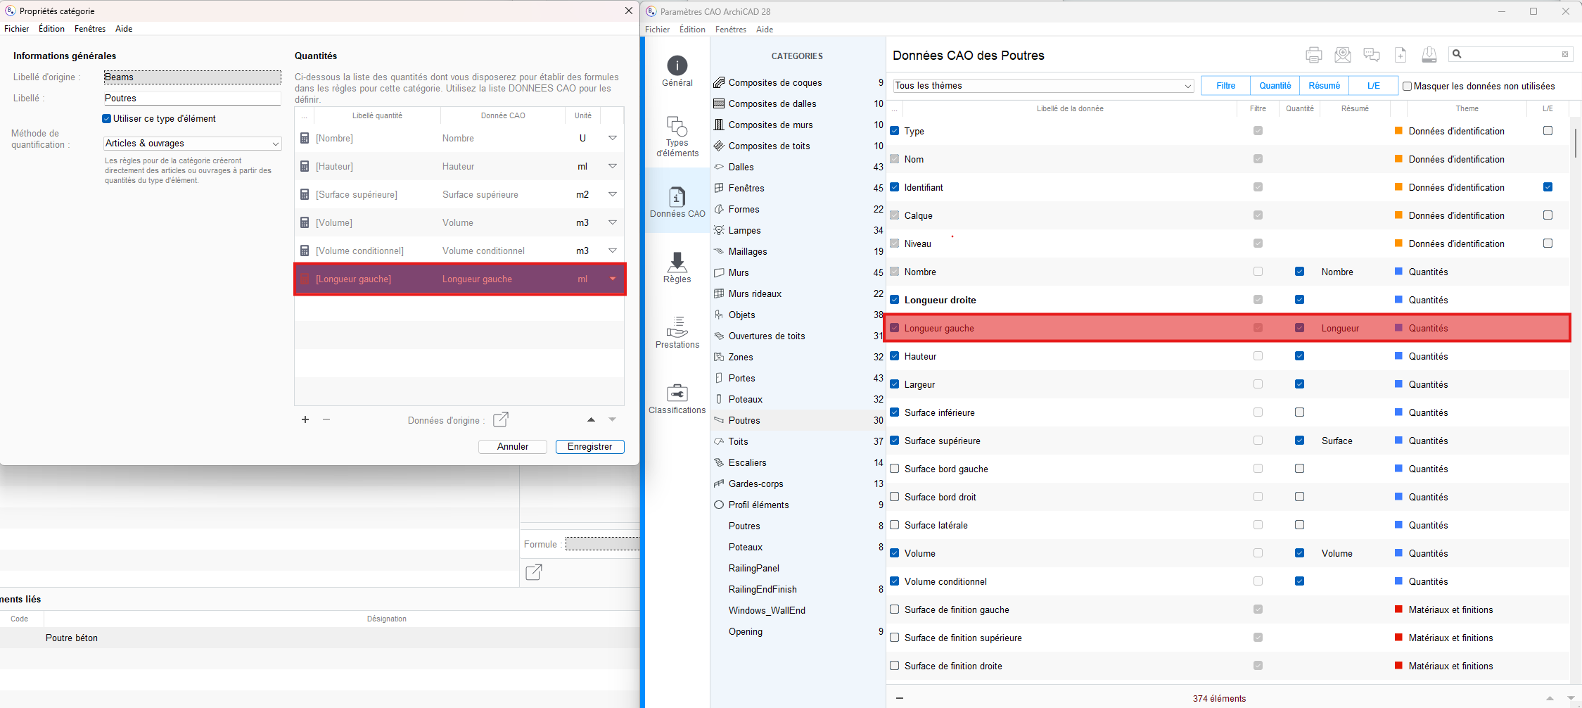Click the printer icon in toolbar
Image resolution: width=1582 pixels, height=708 pixels.
point(1313,55)
